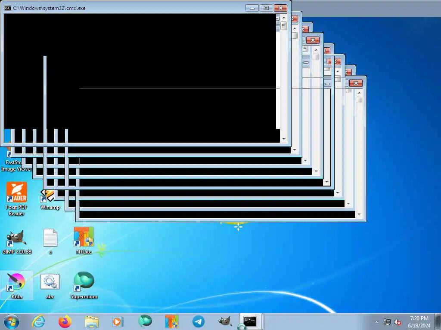Launch Internet Explorer from the taskbar
The width and height of the screenshot is (441, 330).
coord(38,321)
